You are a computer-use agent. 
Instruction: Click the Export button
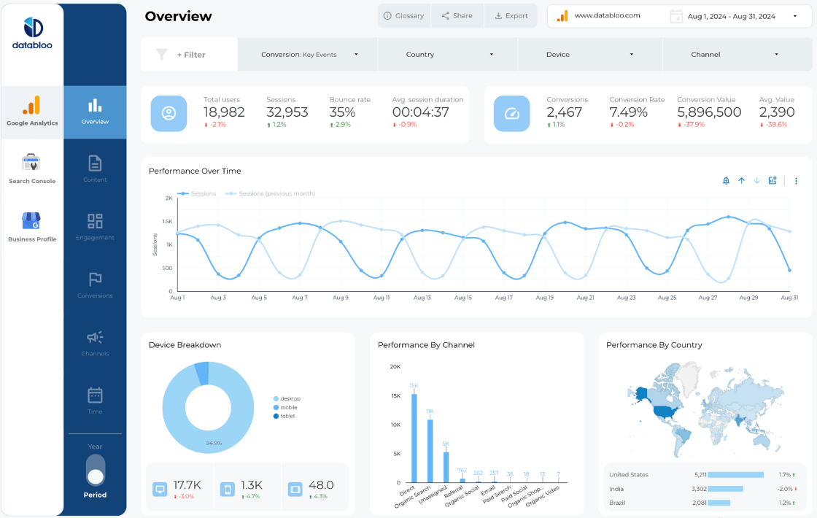pos(511,15)
